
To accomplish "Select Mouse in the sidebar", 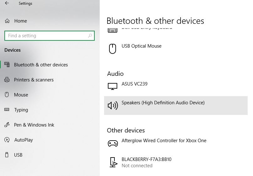I will 21,95.
